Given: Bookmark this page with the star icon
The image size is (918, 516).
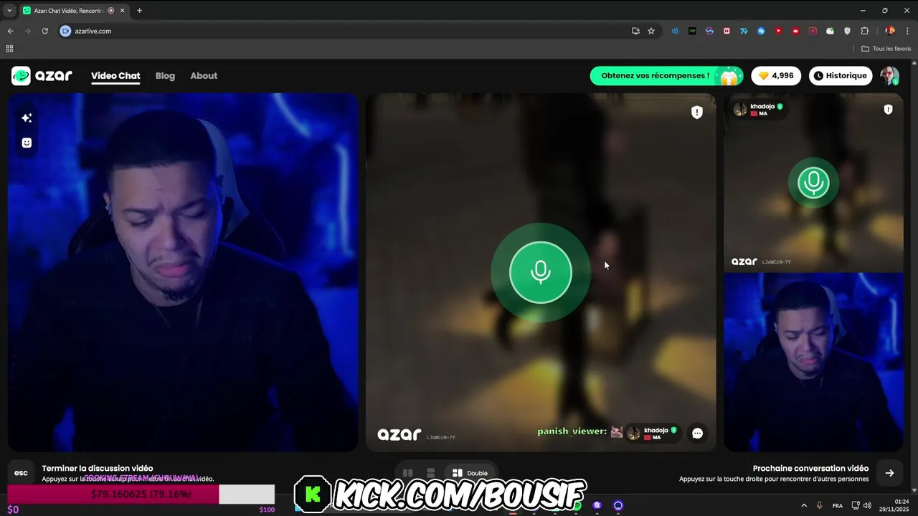Looking at the screenshot, I should [x=651, y=31].
